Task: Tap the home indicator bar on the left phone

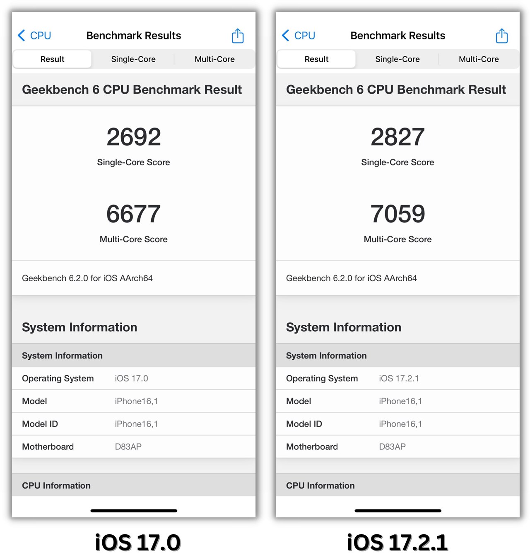Action: pyautogui.click(x=133, y=511)
